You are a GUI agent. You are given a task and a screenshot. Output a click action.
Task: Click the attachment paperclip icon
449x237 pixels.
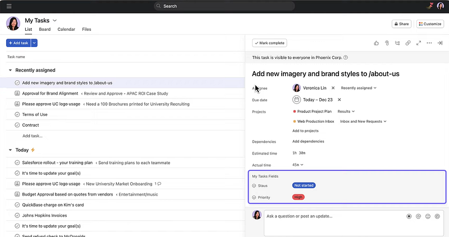tap(387, 43)
